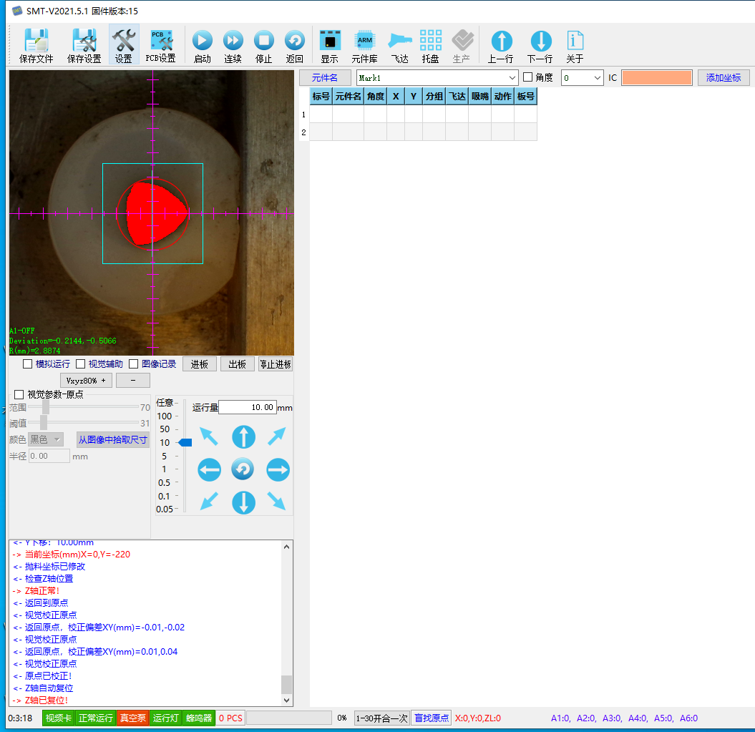755x732 pixels.
Task: Jog diagonally up-right with arrow
Action: point(277,436)
